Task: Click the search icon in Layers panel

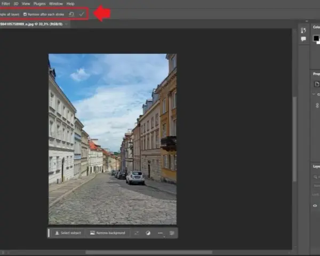Action: [x=316, y=177]
